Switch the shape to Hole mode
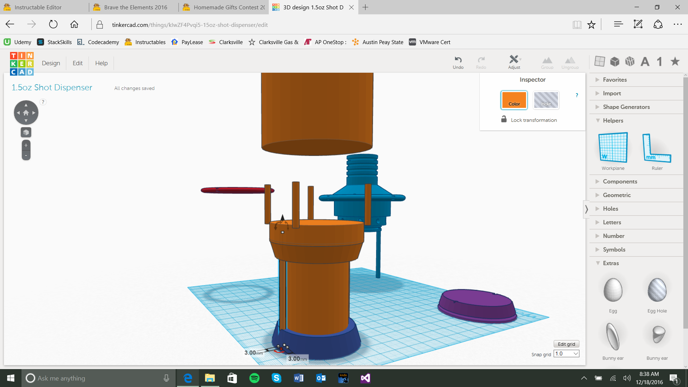The width and height of the screenshot is (688, 387). point(546,100)
